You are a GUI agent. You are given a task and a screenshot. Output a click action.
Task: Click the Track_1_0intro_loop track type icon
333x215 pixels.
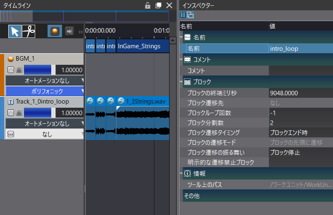coord(11,102)
